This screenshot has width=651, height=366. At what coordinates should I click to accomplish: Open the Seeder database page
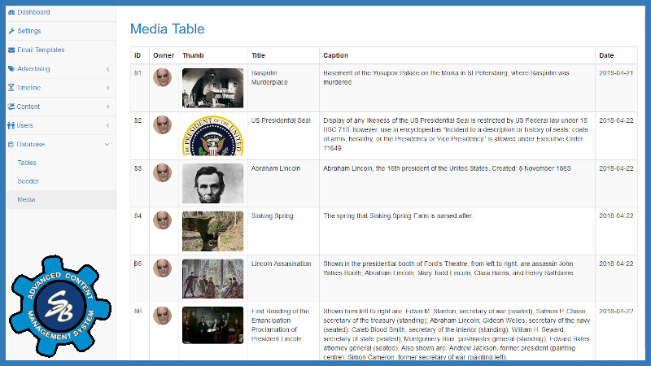[x=28, y=181]
